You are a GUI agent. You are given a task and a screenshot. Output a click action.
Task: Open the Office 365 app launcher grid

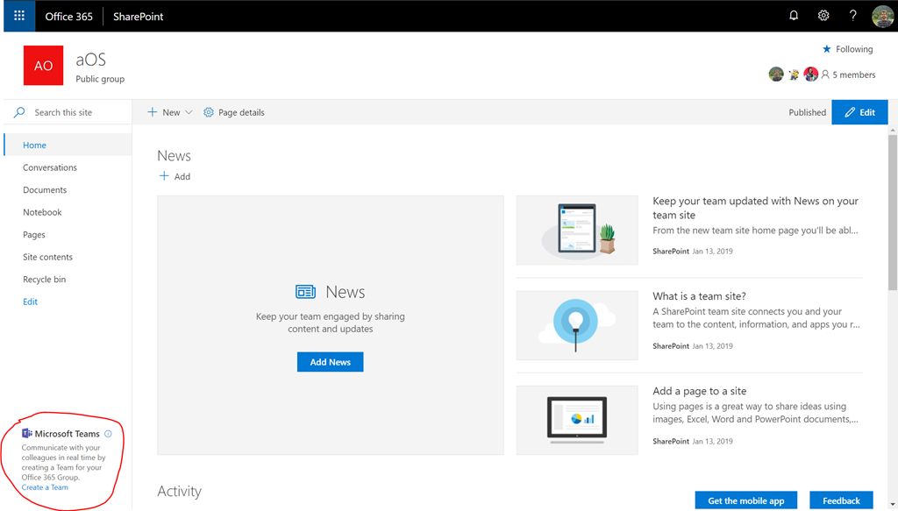pos(19,16)
